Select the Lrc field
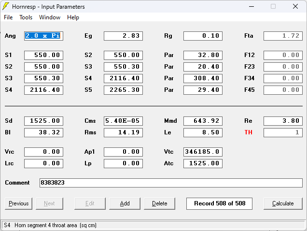The image size is (307, 231). pos(43,163)
